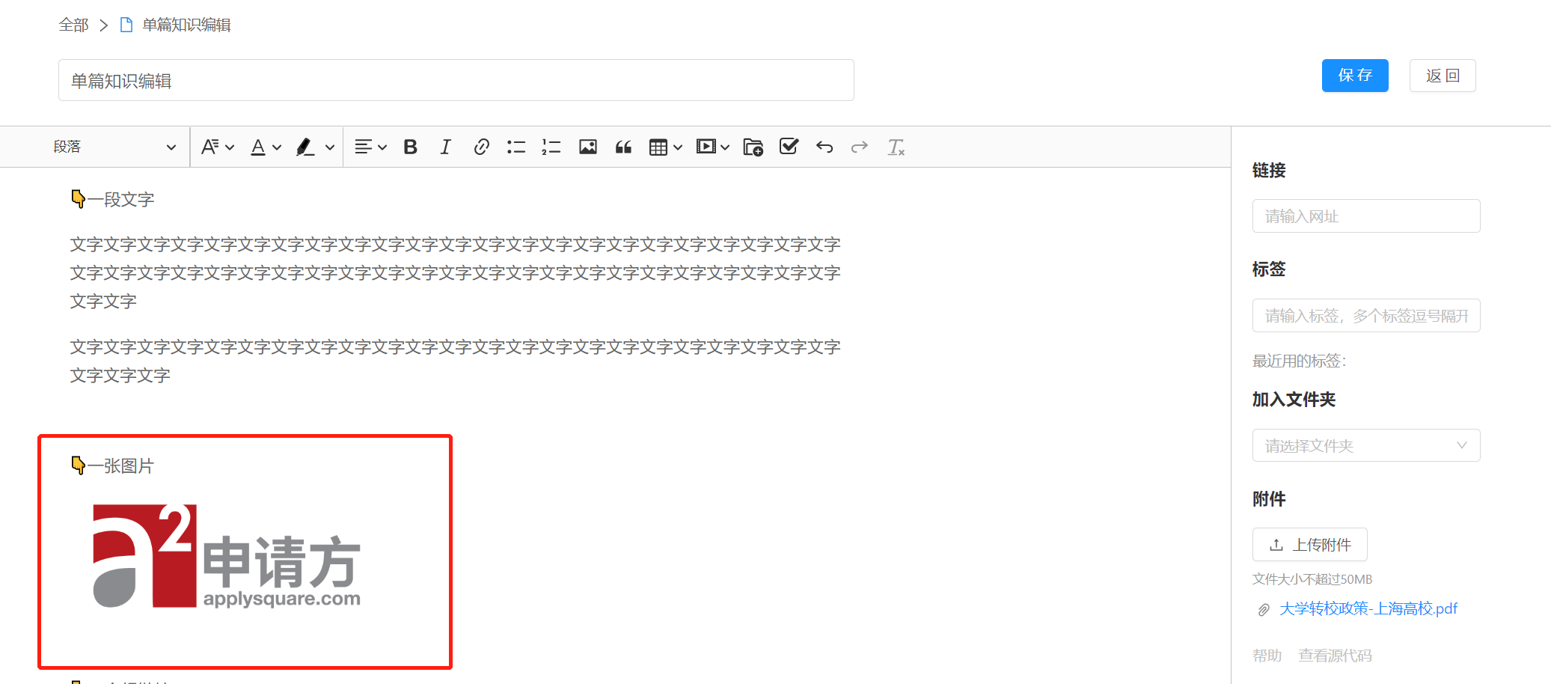This screenshot has width=1551, height=684.
Task: Click the title field 单篇知识编辑
Action: click(x=456, y=80)
